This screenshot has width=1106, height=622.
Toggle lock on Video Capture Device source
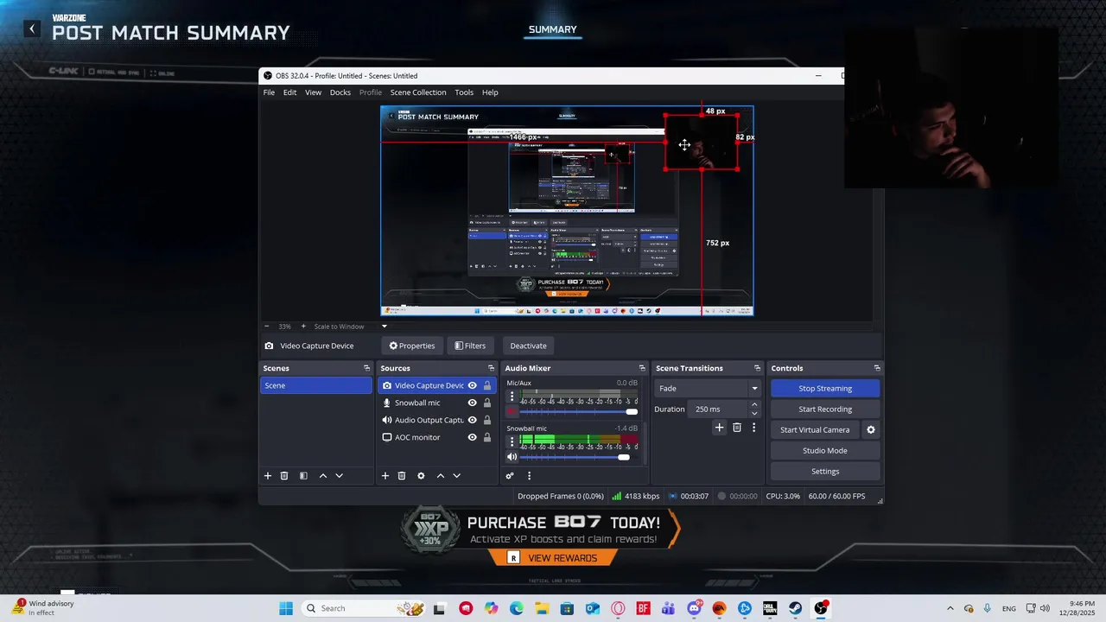pyautogui.click(x=487, y=385)
